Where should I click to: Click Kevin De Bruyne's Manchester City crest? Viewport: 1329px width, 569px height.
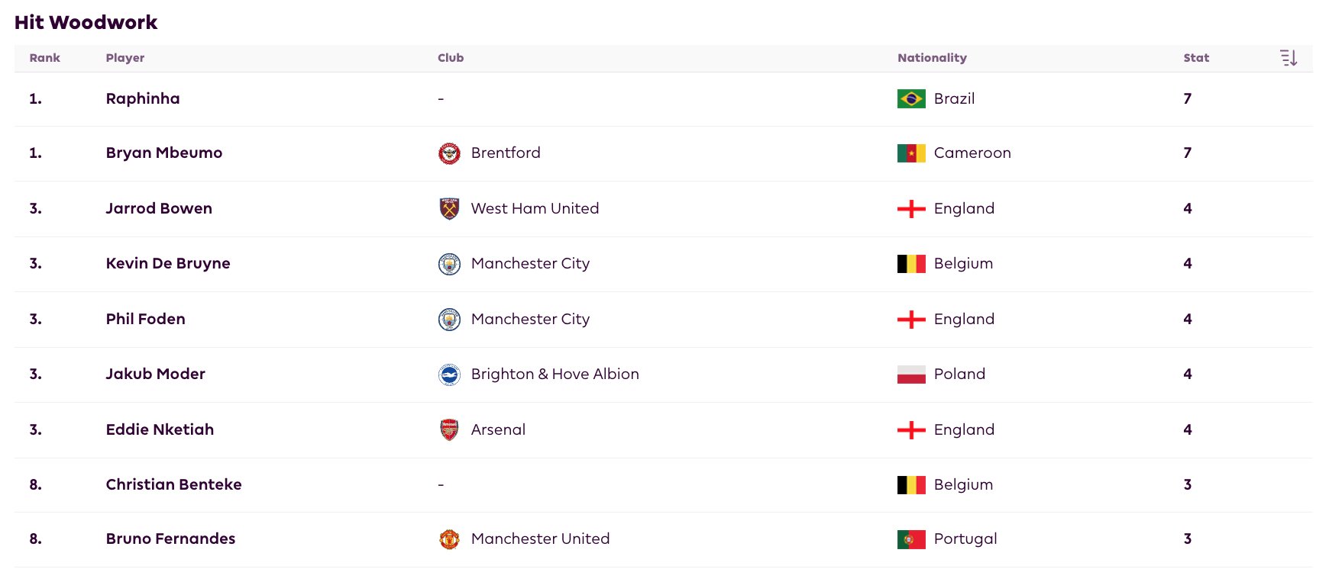(449, 264)
